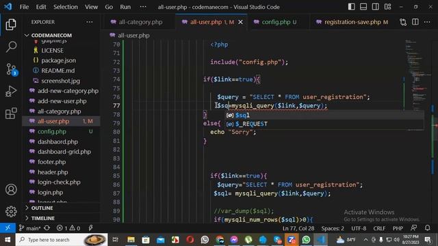Open config.php in the explorer tree

pyautogui.click(x=61, y=131)
